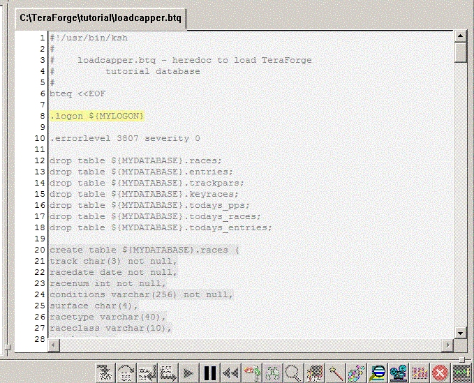This screenshot has height=383, width=474.
Task: Click the binoculars find icon
Action: 273,373
